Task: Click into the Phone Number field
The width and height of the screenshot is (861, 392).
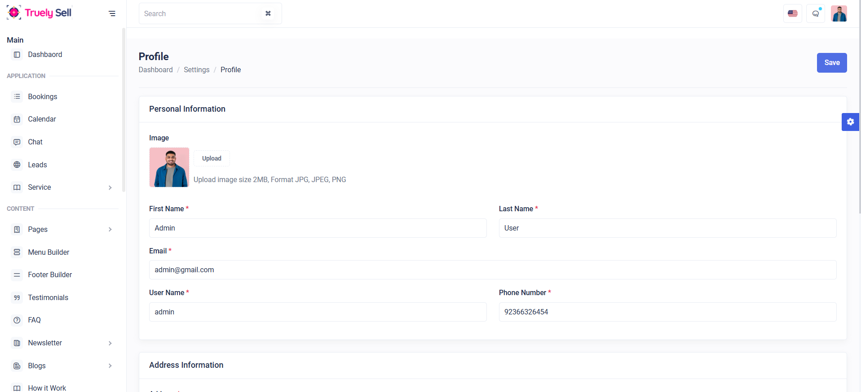Action: [667, 312]
